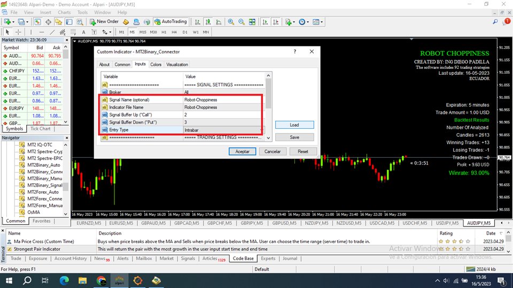This screenshot has width=513, height=288.
Task: Toggle the Navigator star-folder icon
Action: click(x=59, y=21)
